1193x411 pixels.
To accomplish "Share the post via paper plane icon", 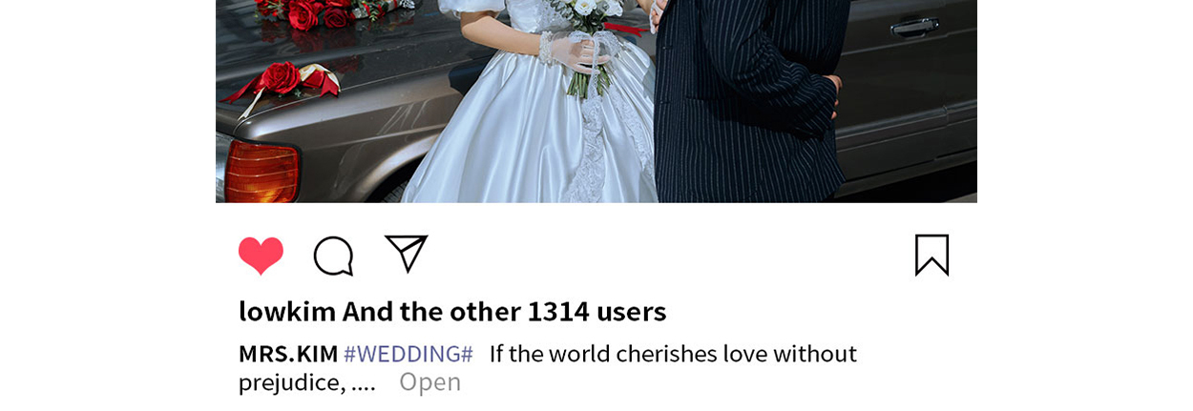I will tap(407, 254).
